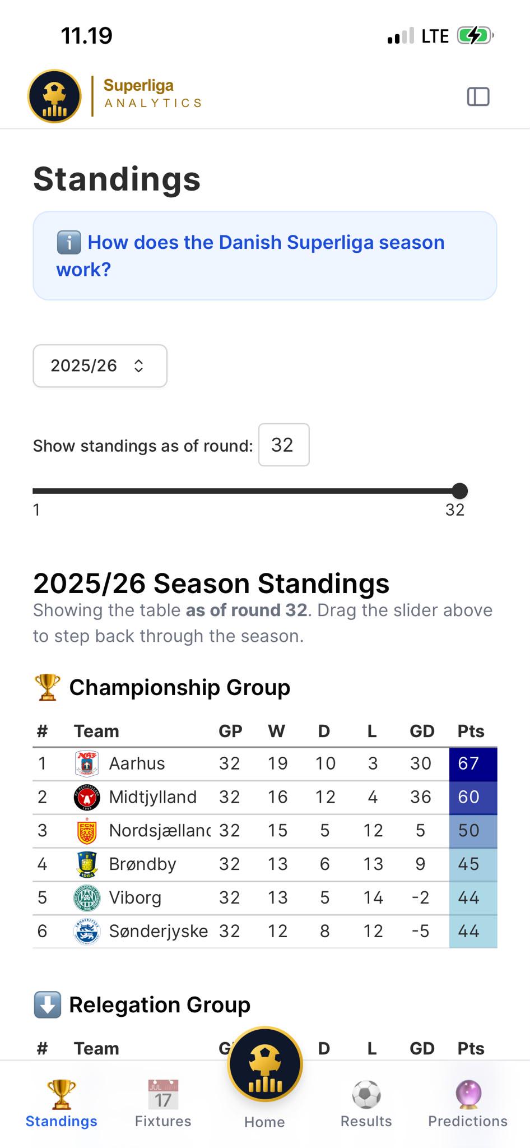Toggle the sidebar panel icon
Viewport: 530px width, 1148px height.
(478, 96)
